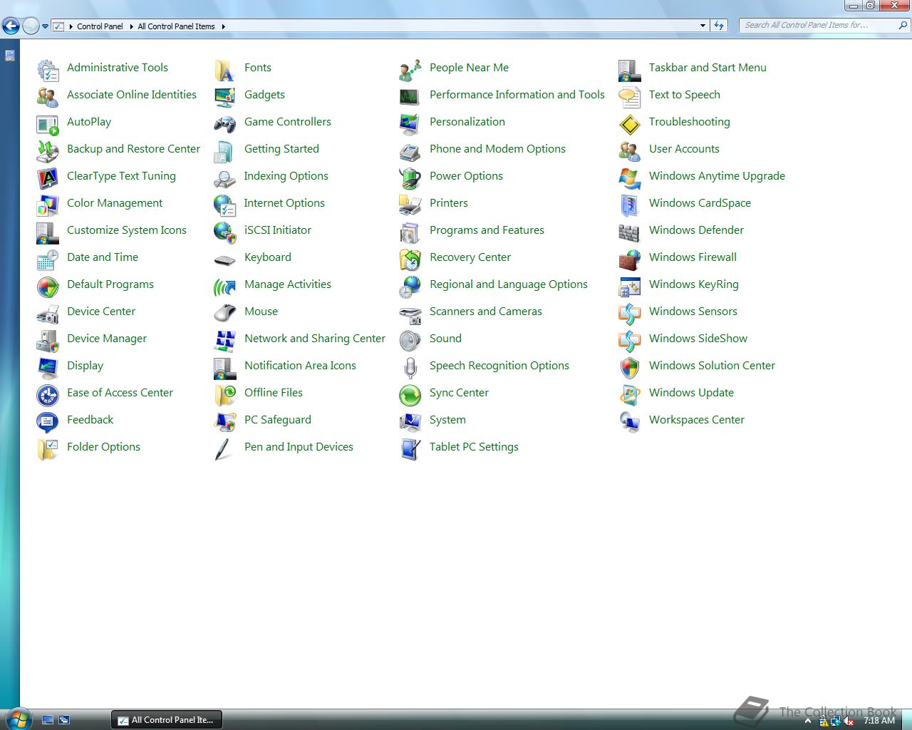Click the Windows Defender icon
The height and width of the screenshot is (730, 912).
click(x=629, y=232)
